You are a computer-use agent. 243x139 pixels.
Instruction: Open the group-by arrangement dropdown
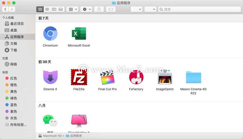[x=72, y=9]
